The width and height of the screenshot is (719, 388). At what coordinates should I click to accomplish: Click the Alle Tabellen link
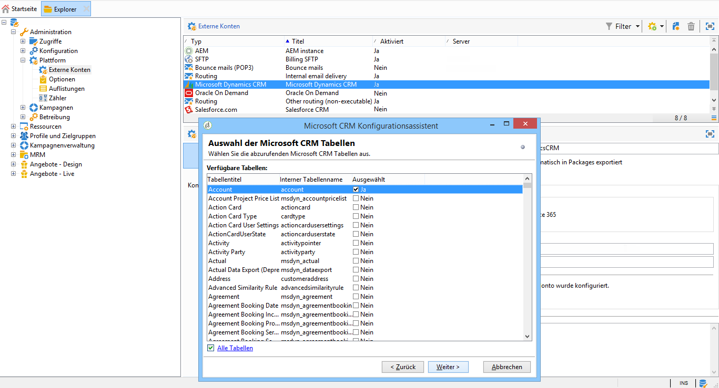pos(235,348)
